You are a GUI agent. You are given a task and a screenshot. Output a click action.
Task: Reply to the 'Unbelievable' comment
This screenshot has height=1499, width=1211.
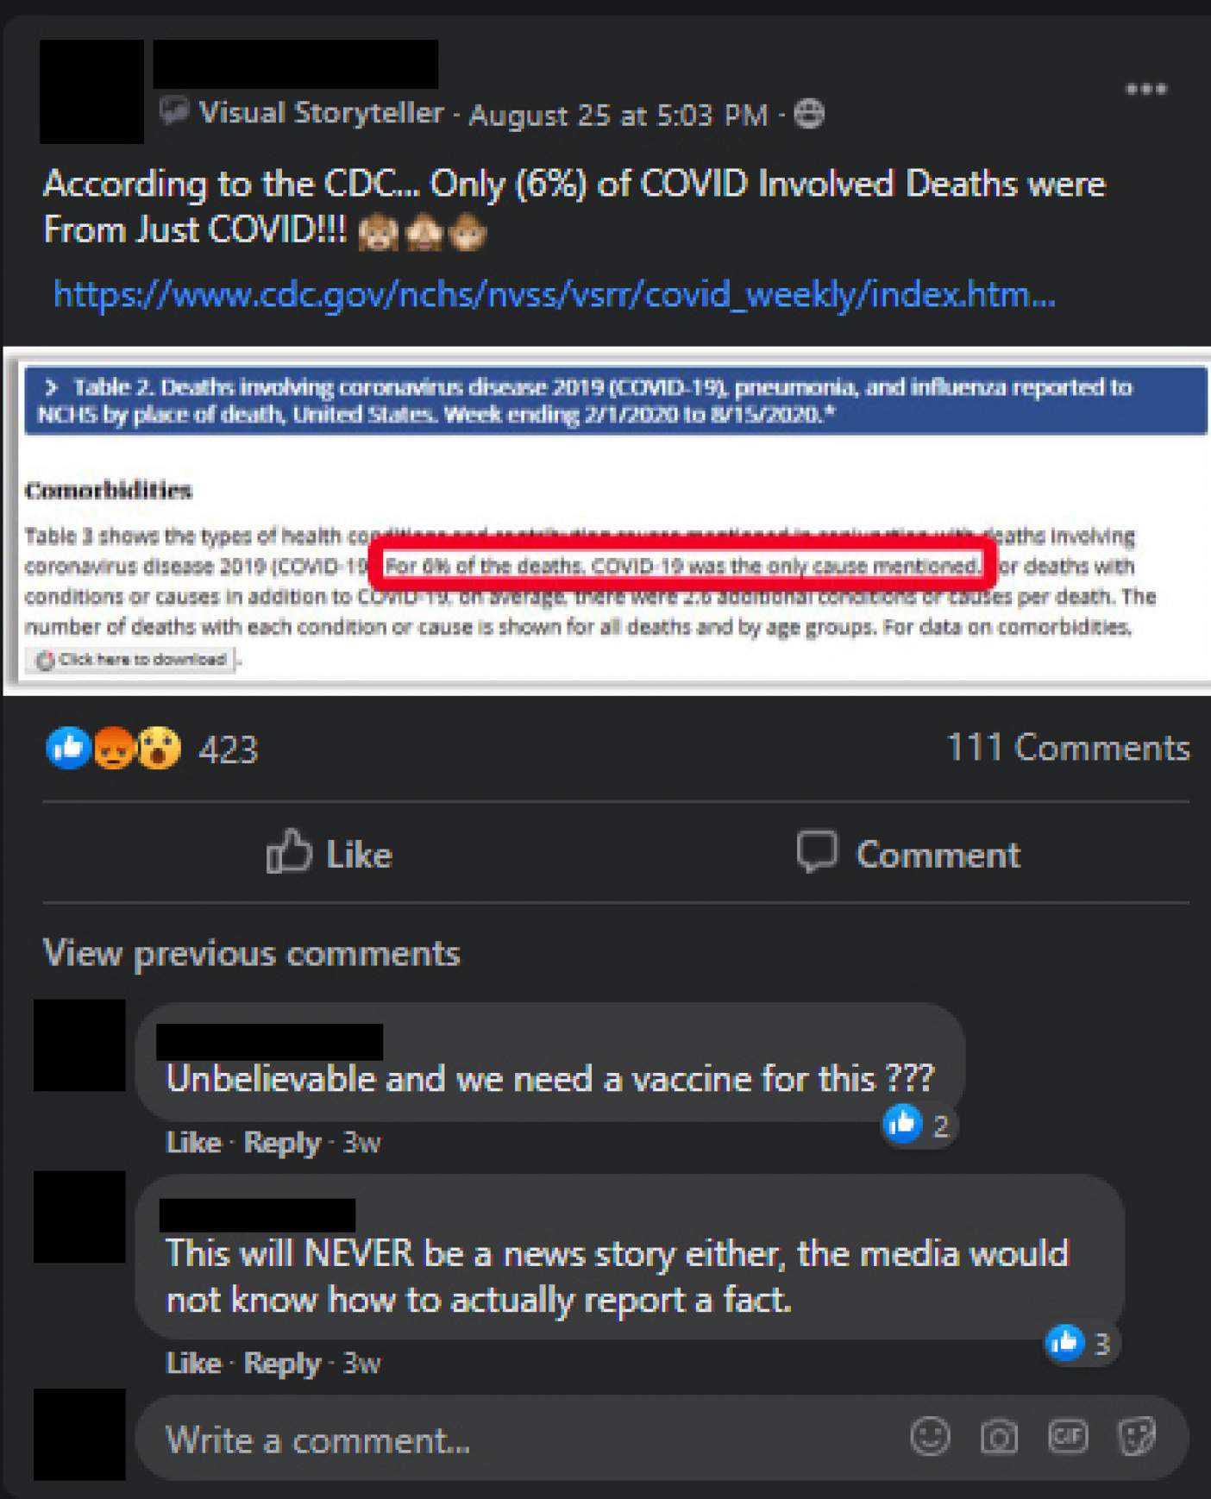pos(282,1143)
